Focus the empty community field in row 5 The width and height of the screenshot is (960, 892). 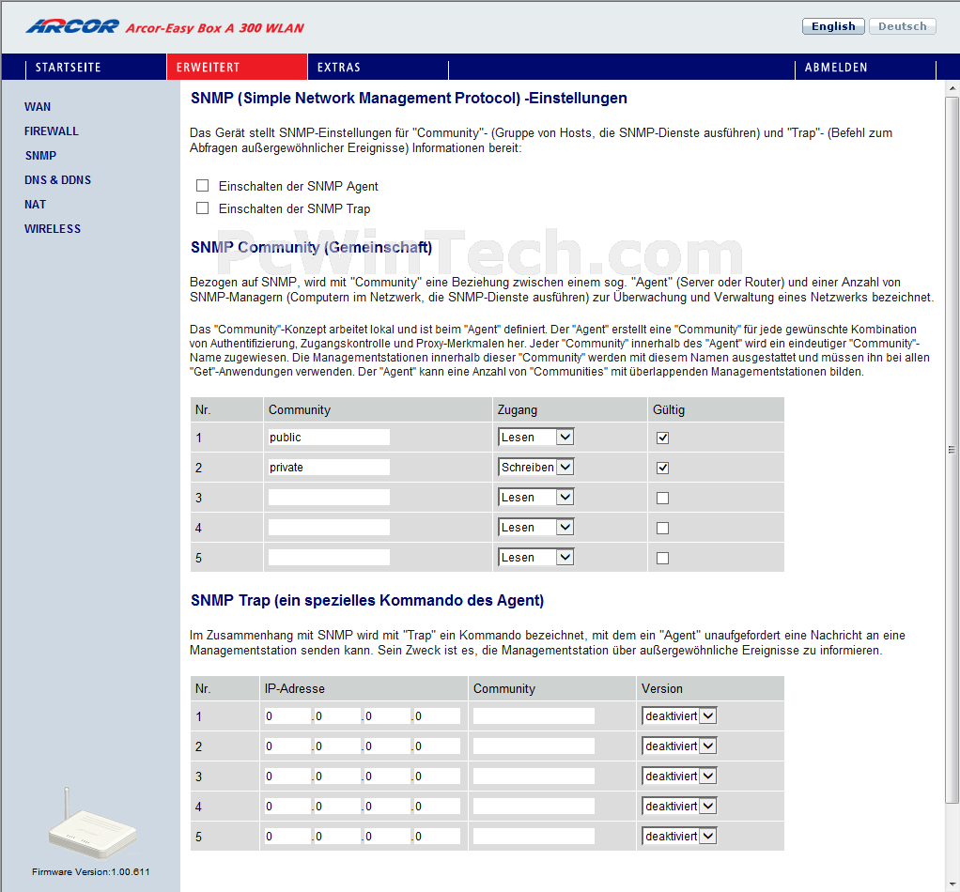329,557
